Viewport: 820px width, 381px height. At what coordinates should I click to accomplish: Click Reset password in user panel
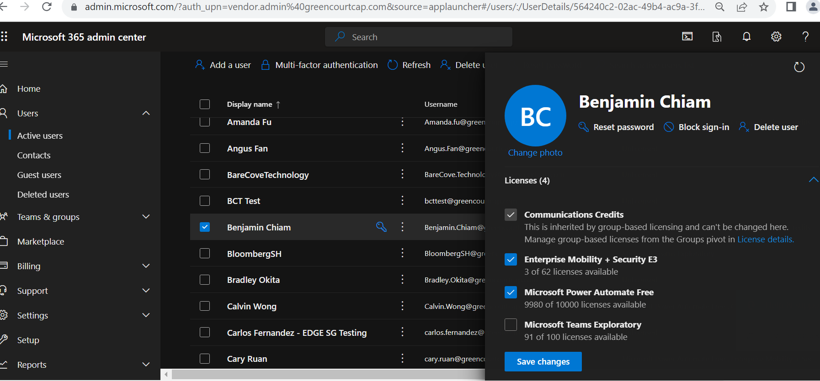616,127
